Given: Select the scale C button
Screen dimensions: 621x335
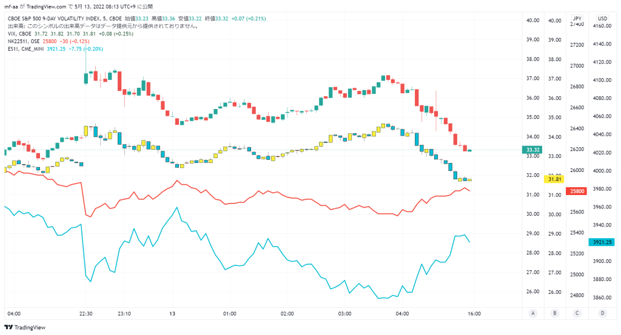Looking at the screenshot, I should tap(577, 313).
